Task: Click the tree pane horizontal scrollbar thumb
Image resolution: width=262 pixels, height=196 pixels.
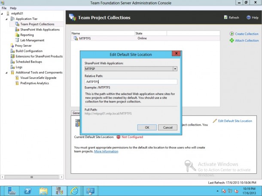Action: [x=32, y=177]
